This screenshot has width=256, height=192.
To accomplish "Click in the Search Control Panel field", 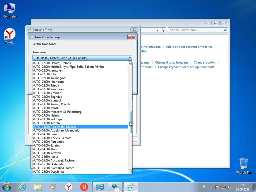I will [196, 30].
